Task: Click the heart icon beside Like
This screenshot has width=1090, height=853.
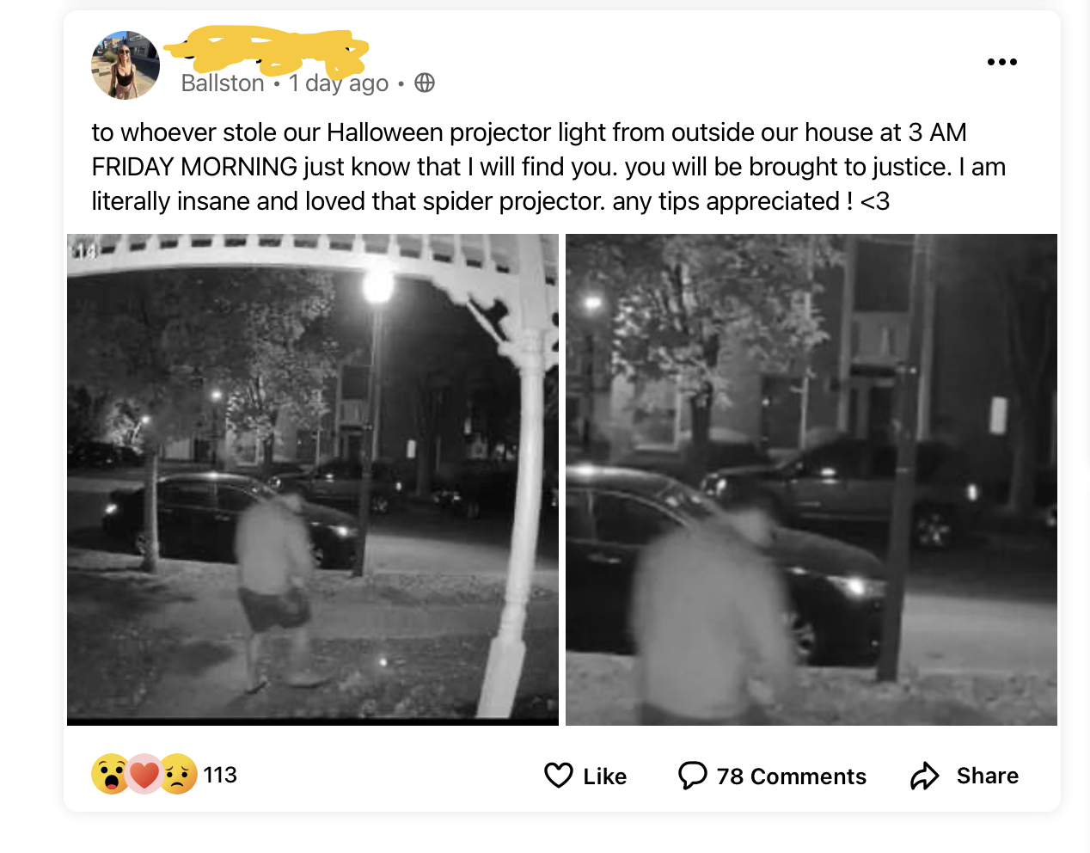Action: 559,776
